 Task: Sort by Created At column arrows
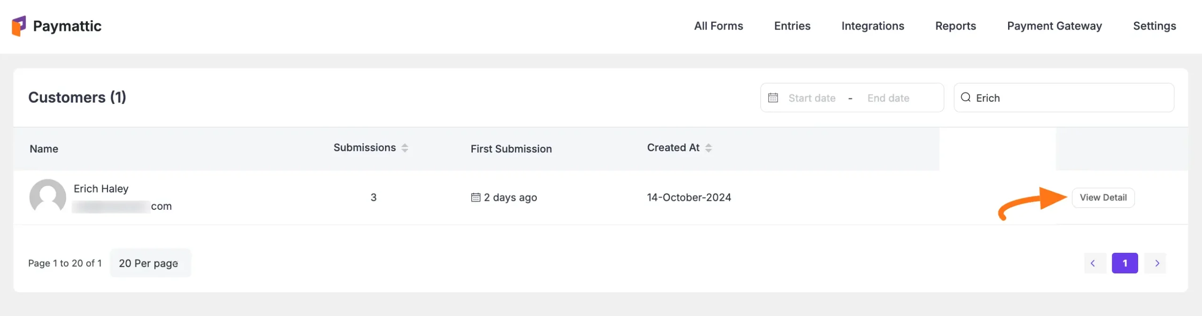(709, 148)
